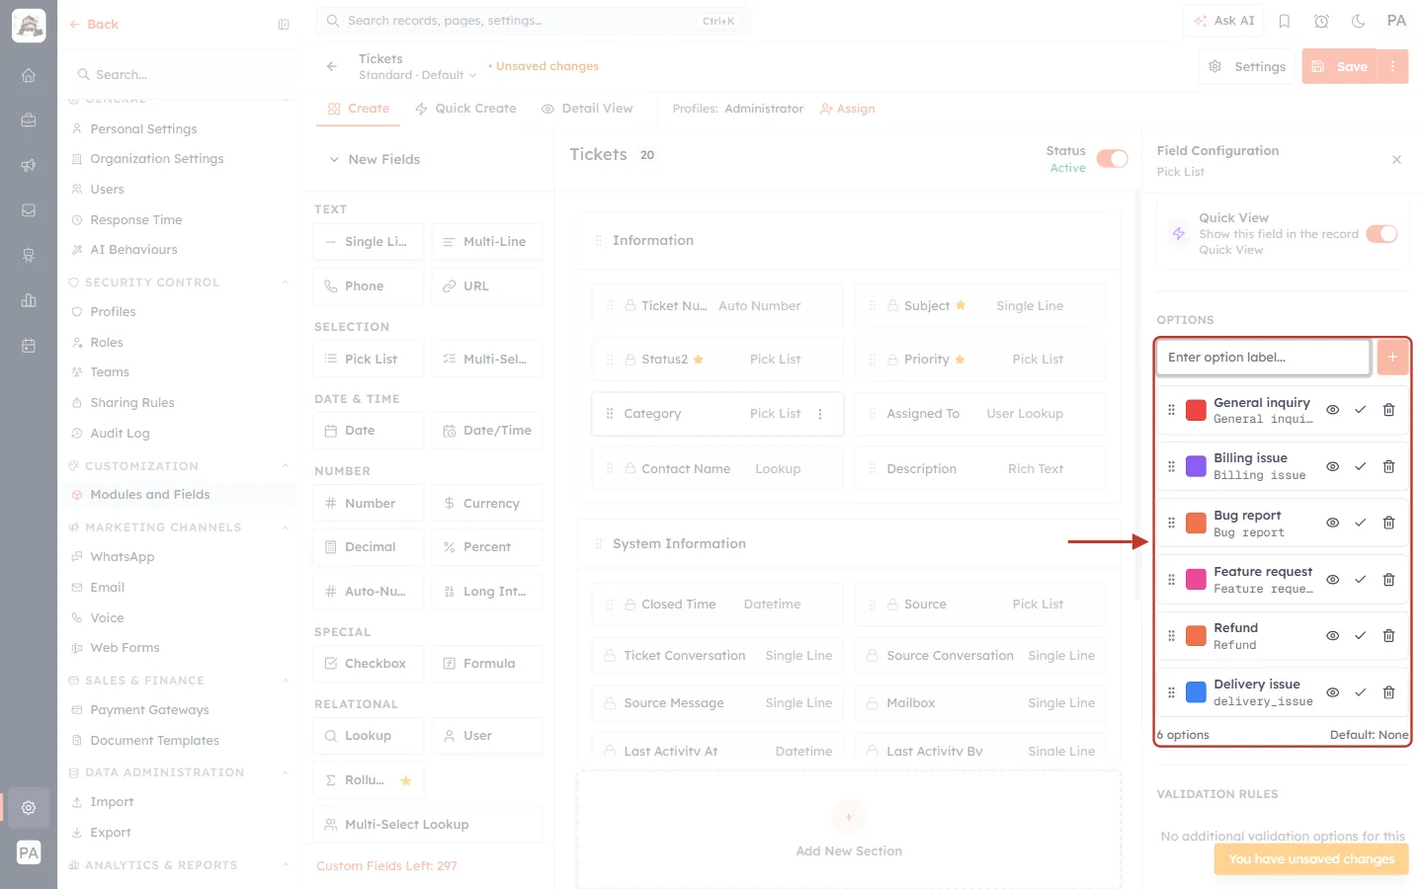Click the Search records top search field

click(534, 21)
